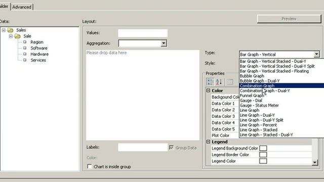Select the Software tree item

(39, 48)
